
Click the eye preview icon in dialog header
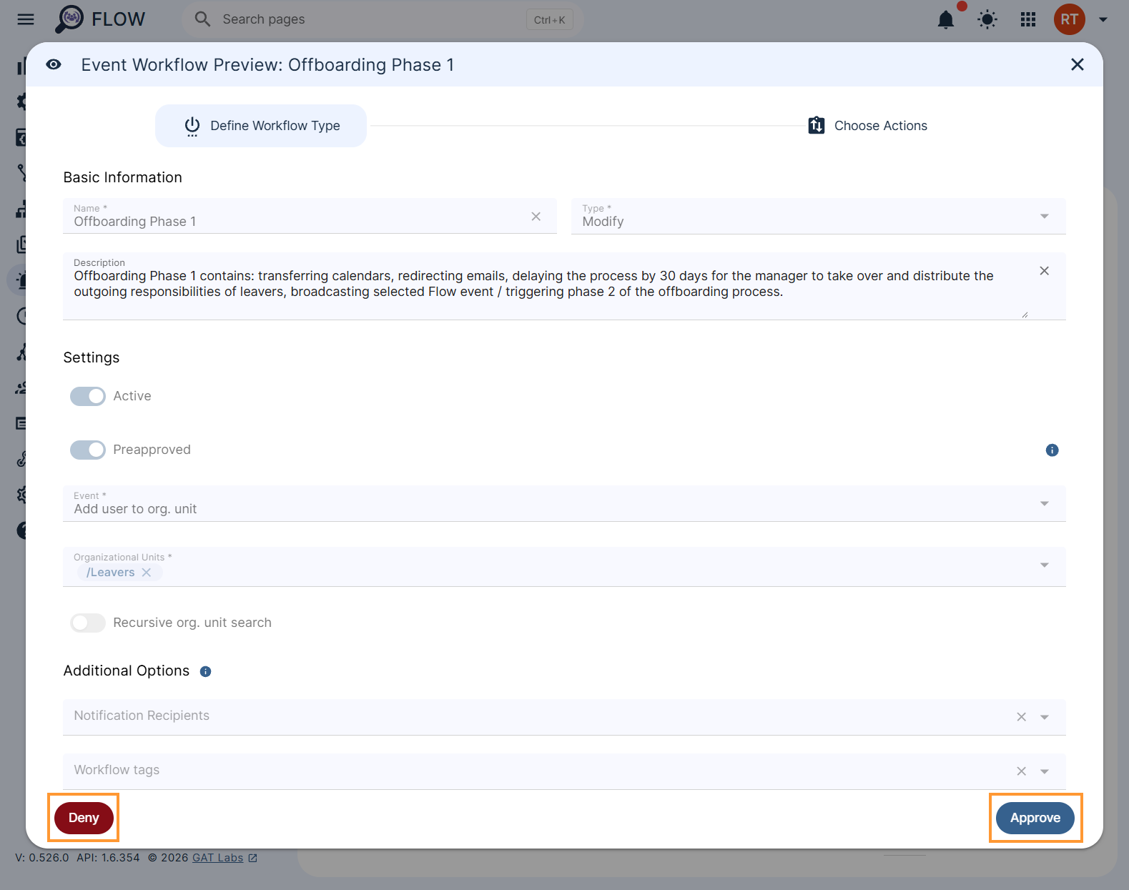54,64
